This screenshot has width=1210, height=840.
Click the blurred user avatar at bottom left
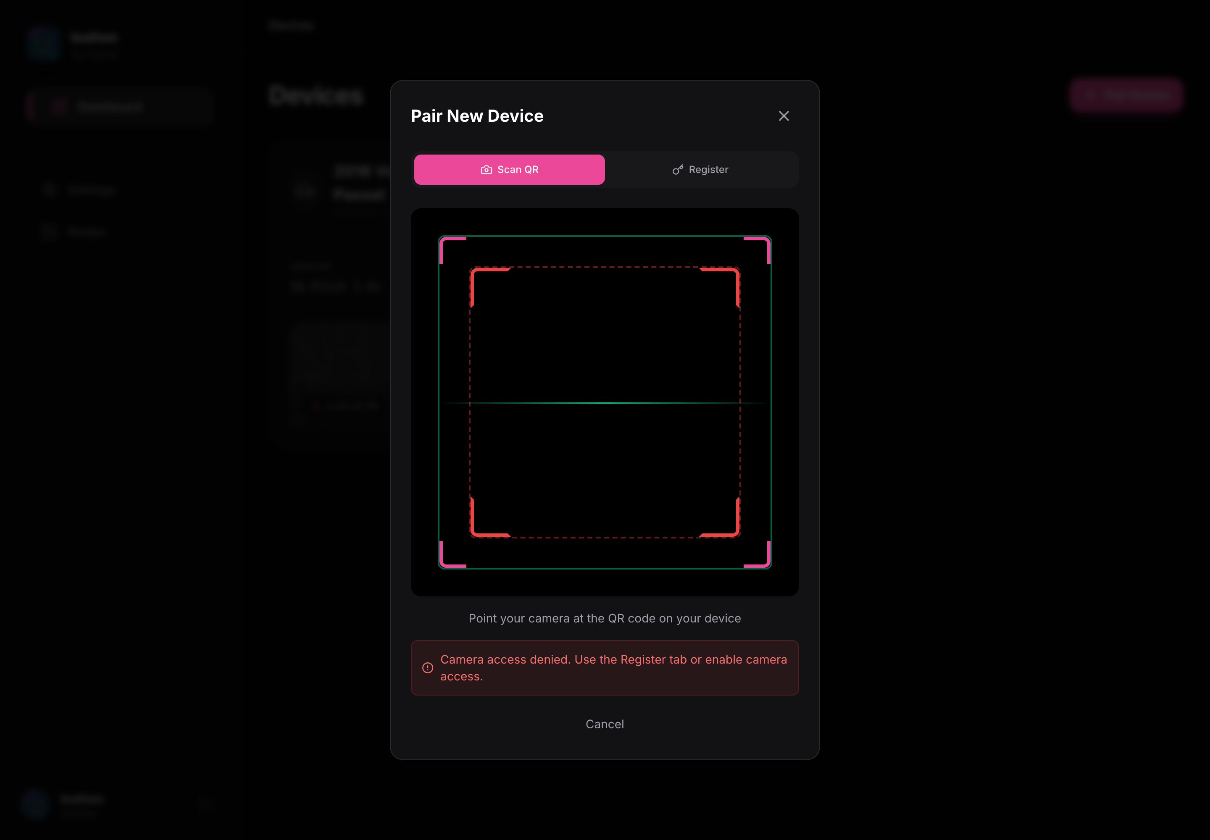coord(36,804)
